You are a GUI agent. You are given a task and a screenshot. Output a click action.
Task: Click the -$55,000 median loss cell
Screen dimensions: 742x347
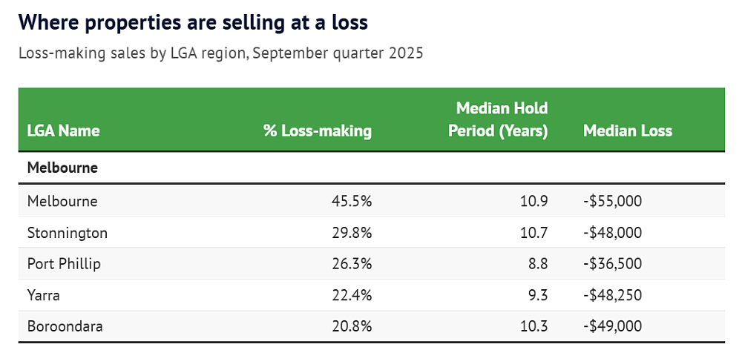(x=612, y=201)
